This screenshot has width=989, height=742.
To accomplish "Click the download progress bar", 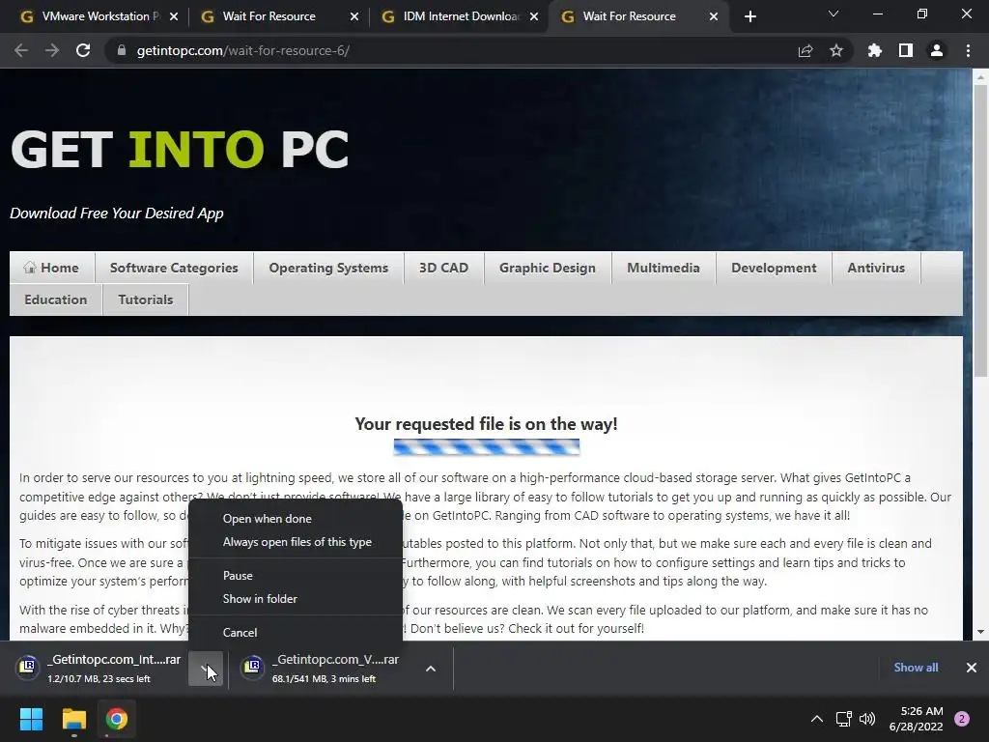I will click(487, 447).
